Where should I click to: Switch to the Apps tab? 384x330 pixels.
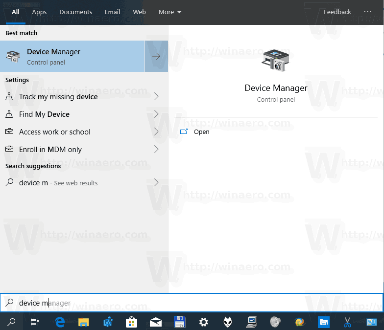tap(39, 12)
